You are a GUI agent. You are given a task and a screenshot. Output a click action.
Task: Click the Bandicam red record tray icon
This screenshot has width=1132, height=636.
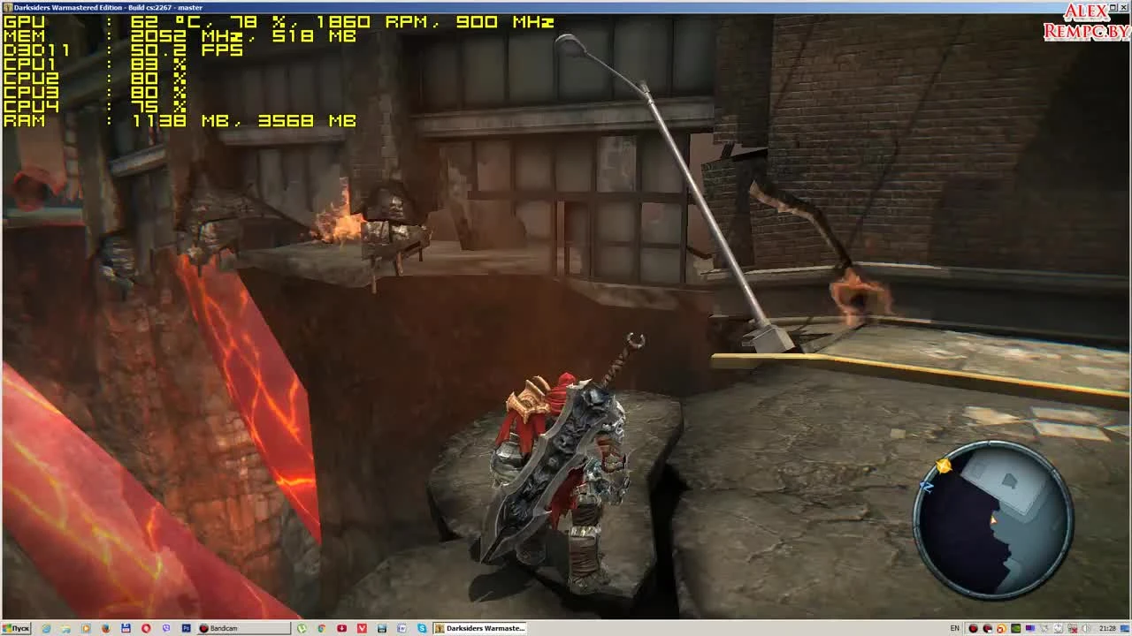[x=974, y=628]
